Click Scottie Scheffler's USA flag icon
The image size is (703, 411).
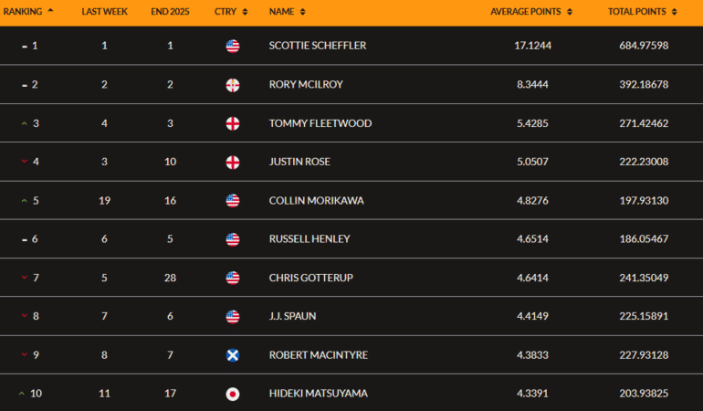coord(232,46)
